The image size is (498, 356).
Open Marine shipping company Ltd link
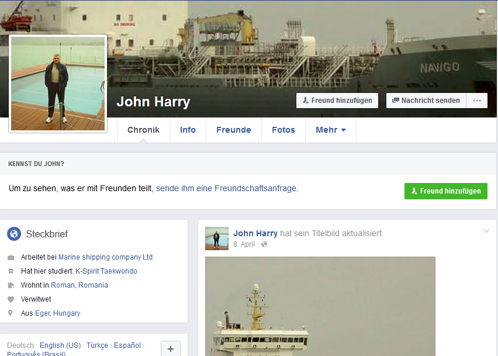click(x=105, y=257)
